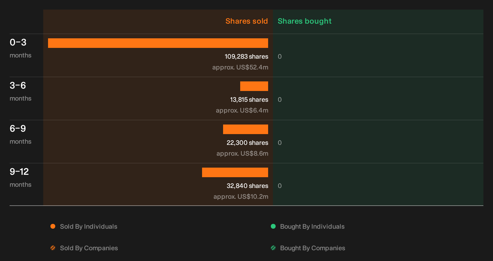Click the 109,283 shares value
The image size is (493, 261).
pyautogui.click(x=246, y=57)
